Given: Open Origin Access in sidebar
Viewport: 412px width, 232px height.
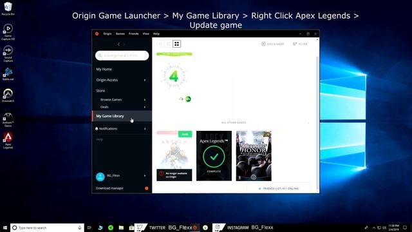Looking at the screenshot, I should pos(107,80).
